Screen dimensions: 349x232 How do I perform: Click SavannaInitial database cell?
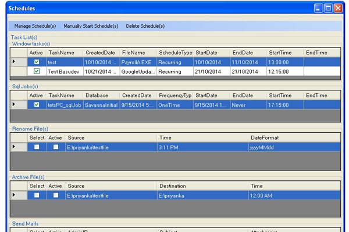(x=102, y=105)
